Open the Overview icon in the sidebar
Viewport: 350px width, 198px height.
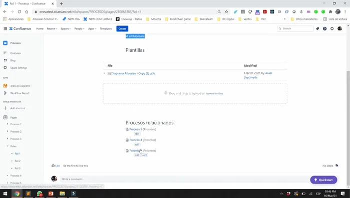[6, 53]
